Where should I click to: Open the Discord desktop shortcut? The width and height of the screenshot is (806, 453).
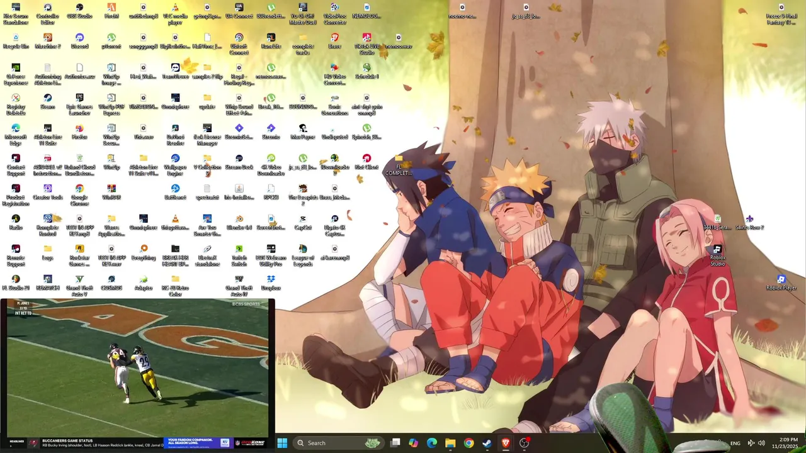pyautogui.click(x=79, y=42)
